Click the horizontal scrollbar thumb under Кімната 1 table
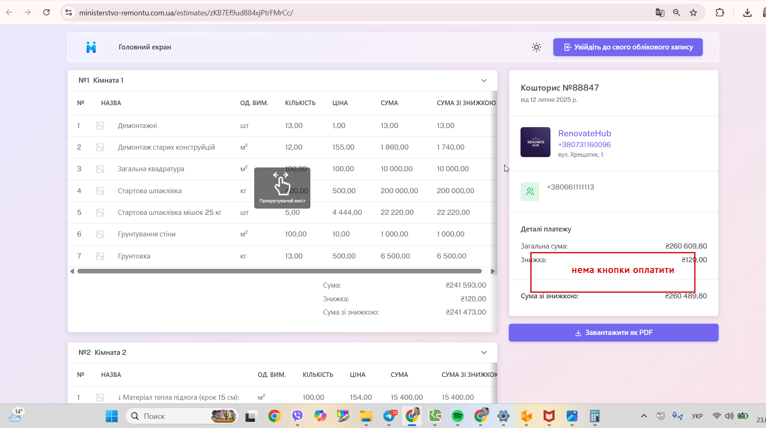The width and height of the screenshot is (766, 428). 280,271
